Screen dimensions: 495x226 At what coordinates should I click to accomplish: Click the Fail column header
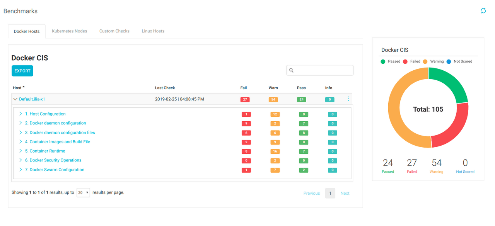click(244, 88)
